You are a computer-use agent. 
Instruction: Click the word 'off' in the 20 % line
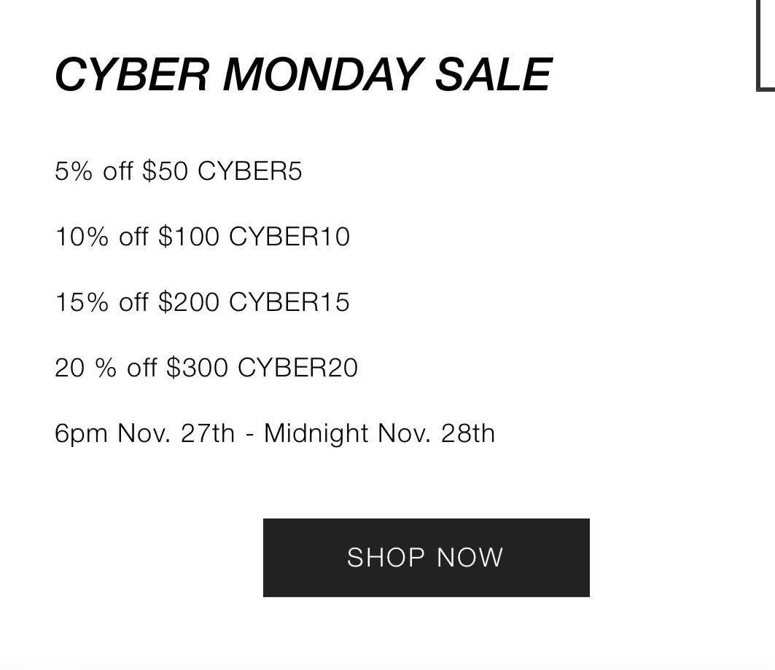click(142, 368)
